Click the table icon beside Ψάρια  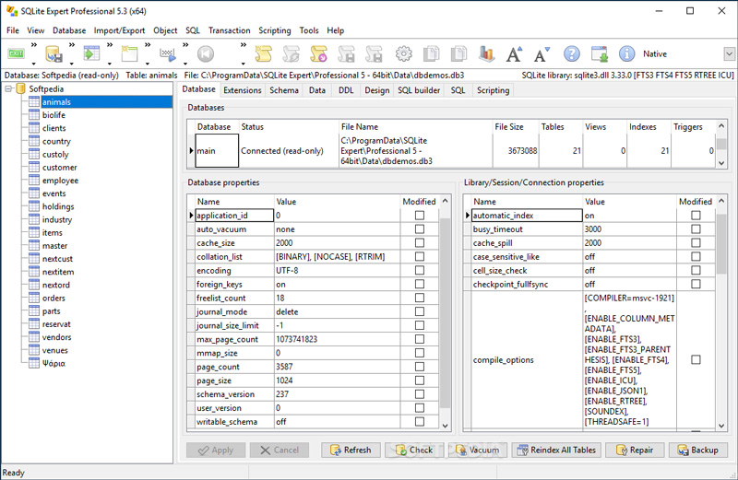tap(34, 363)
